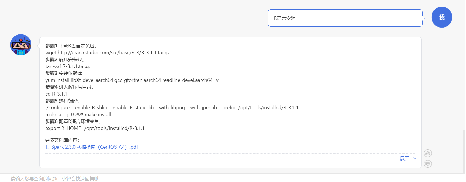466x182 pixels.
Task: Click the 'tar -zxf R-3.1.1.tar.gz' line
Action: point(68,66)
